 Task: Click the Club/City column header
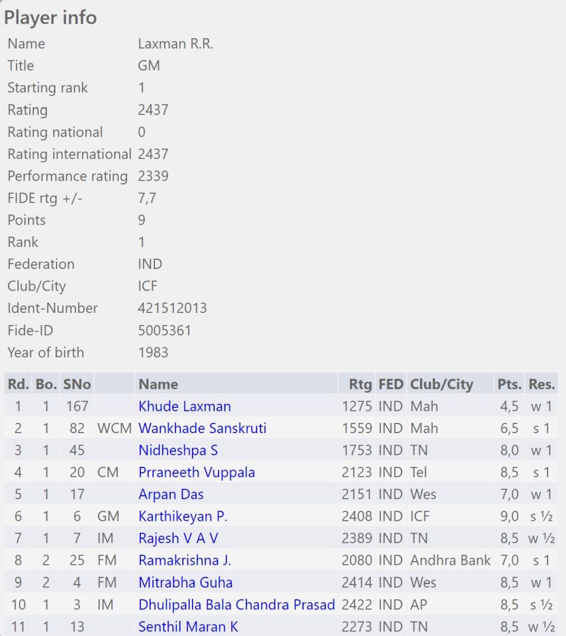pyautogui.click(x=441, y=384)
